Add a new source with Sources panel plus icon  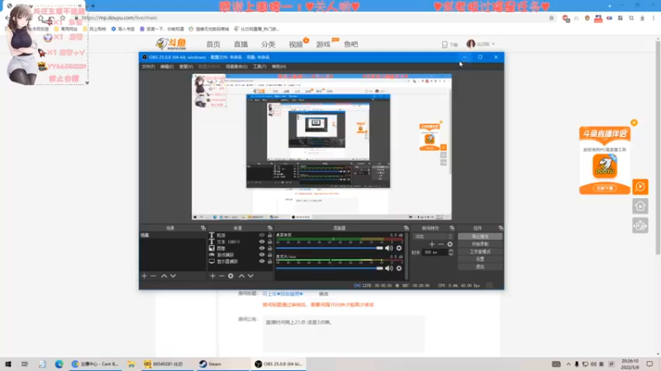coord(212,276)
